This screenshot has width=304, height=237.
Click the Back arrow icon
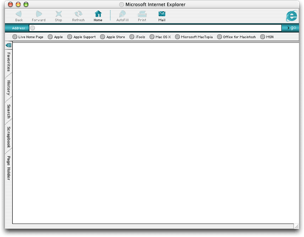point(19,14)
